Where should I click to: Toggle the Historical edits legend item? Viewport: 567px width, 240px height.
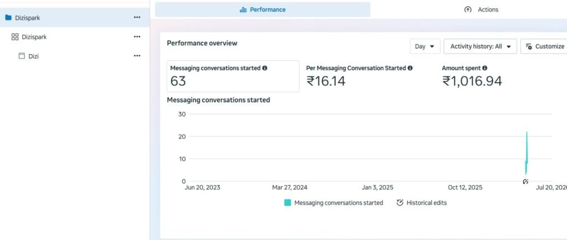[421, 203]
